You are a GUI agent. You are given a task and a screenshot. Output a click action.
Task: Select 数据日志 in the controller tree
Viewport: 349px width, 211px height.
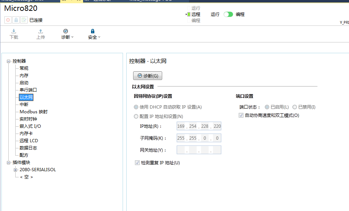tap(28, 148)
